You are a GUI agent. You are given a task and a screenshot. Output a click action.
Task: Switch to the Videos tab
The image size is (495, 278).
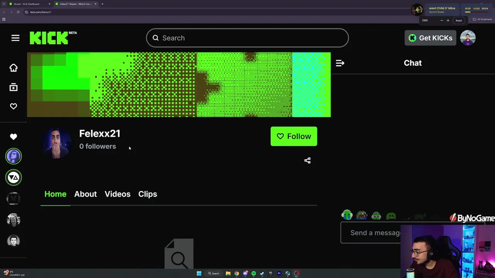tap(118, 194)
